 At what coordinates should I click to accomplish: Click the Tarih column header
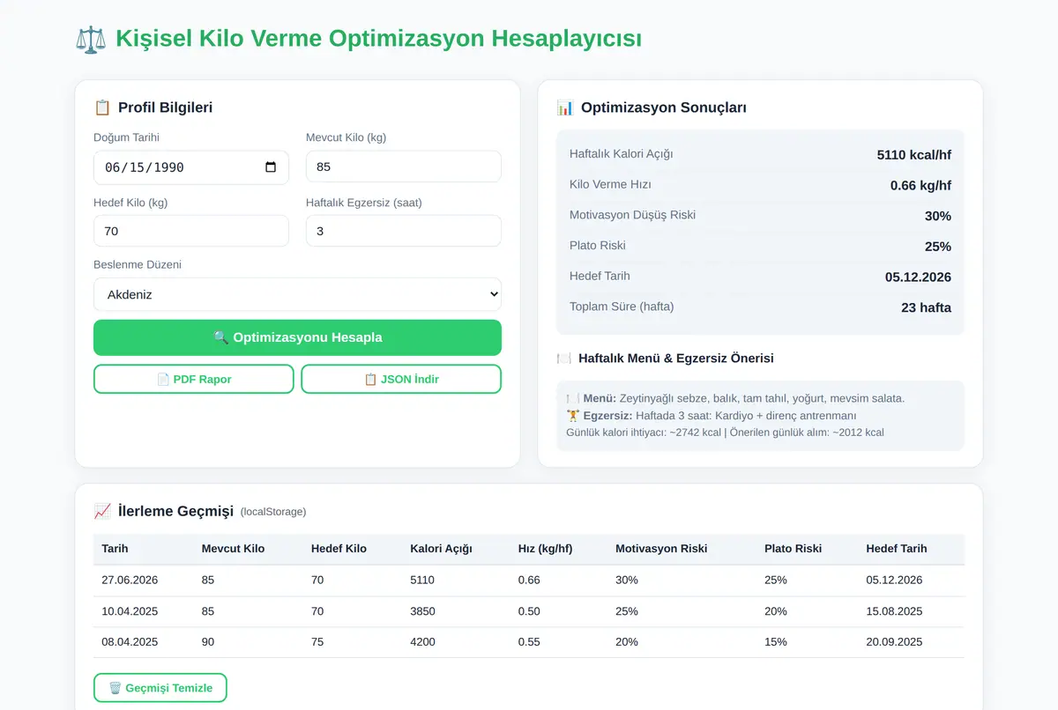point(115,548)
